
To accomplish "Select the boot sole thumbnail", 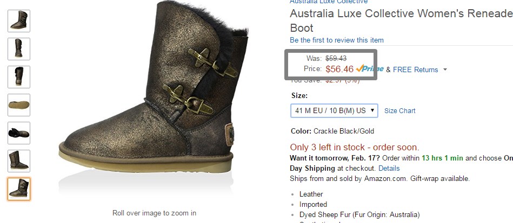I will pyautogui.click(x=19, y=105).
